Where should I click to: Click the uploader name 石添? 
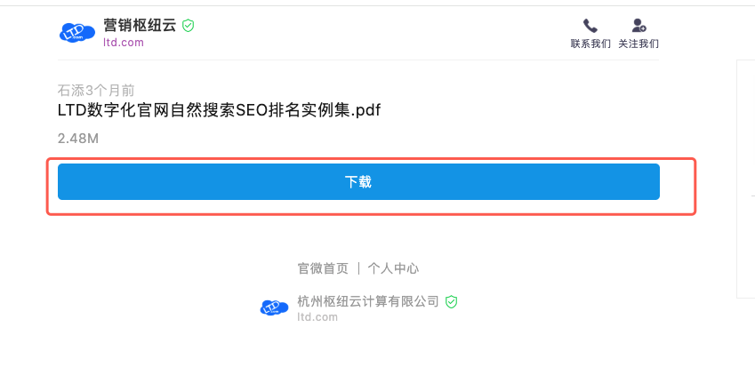(71, 90)
